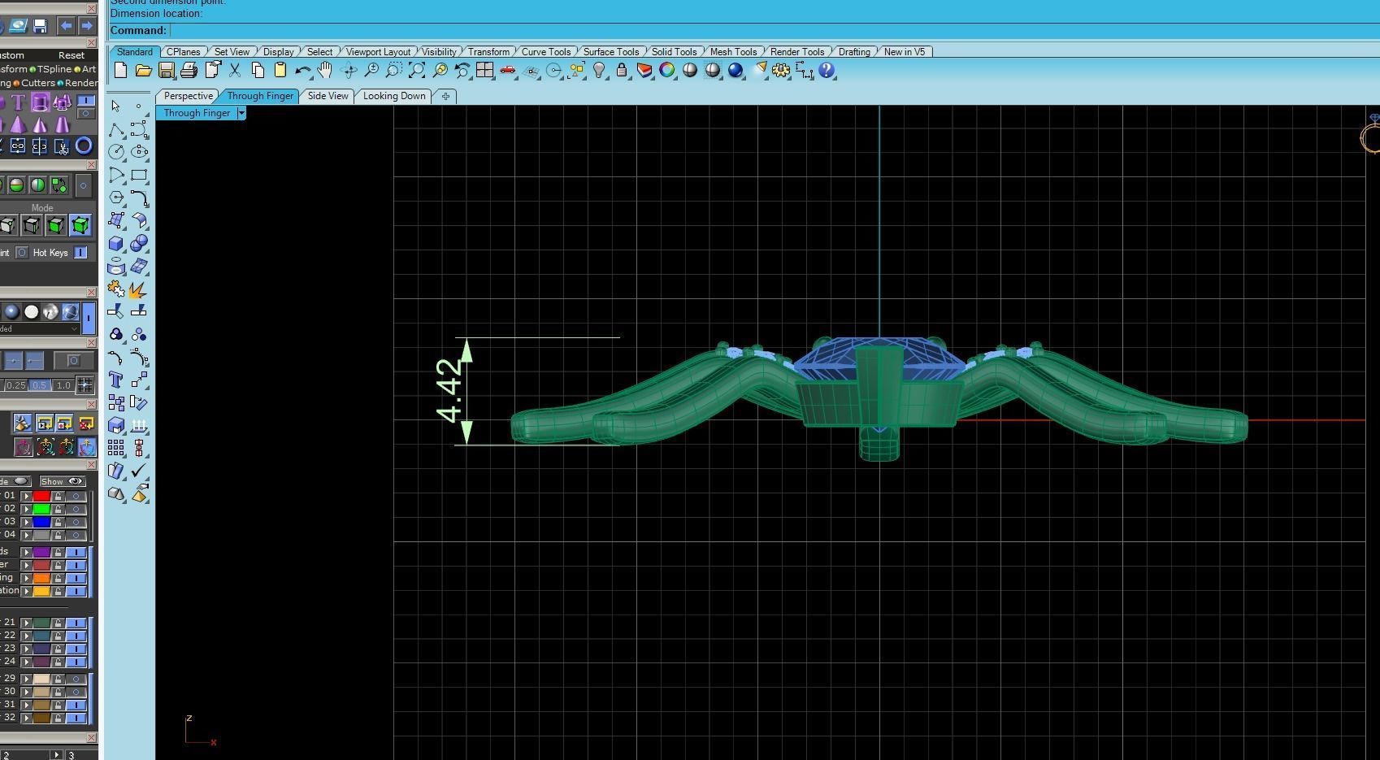Select the Polyline tool in the side toolbar

tap(116, 130)
